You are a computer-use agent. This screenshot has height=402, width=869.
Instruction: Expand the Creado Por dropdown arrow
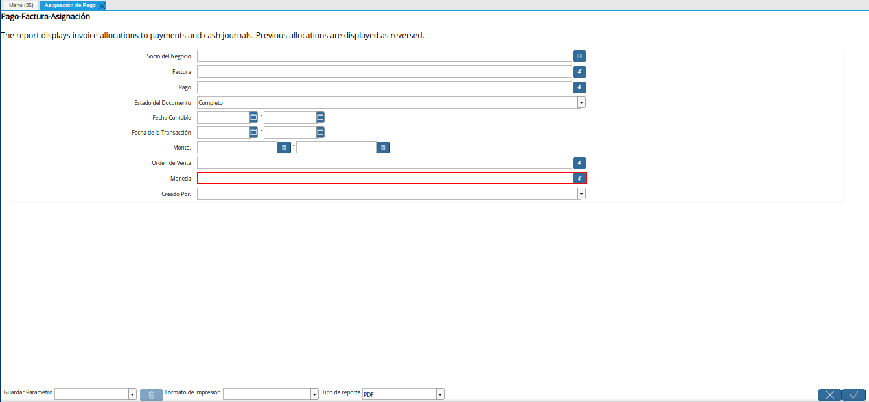[581, 194]
